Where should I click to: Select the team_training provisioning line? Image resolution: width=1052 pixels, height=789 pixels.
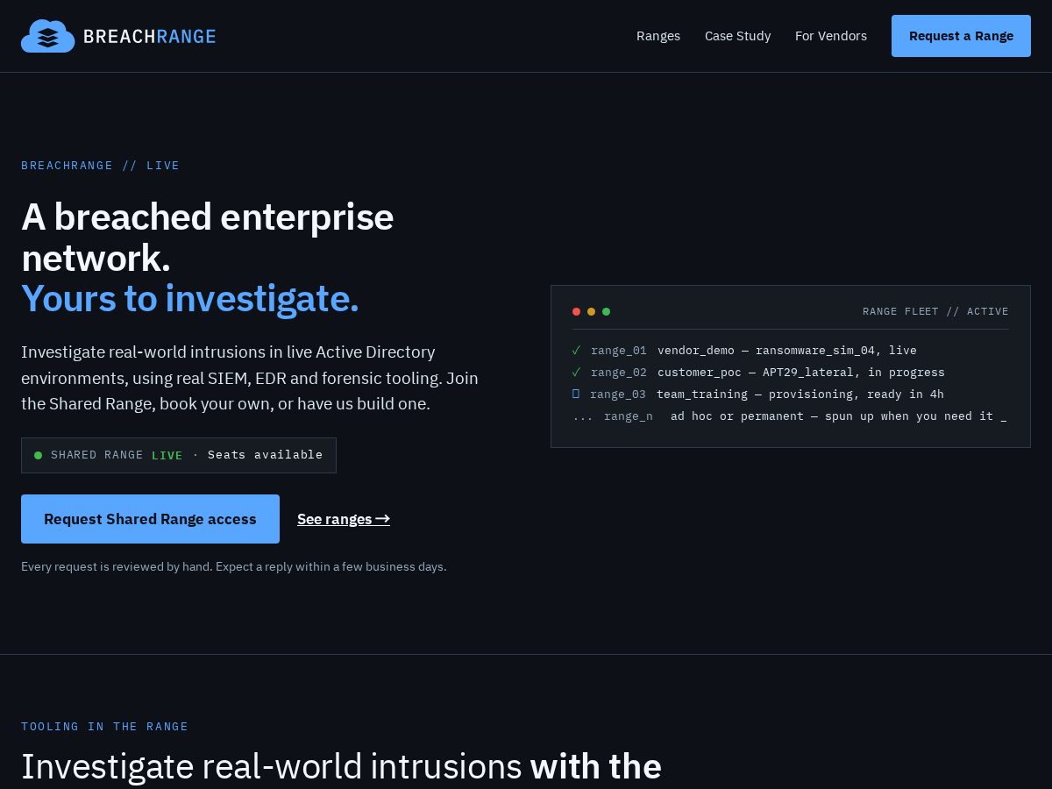tap(758, 394)
